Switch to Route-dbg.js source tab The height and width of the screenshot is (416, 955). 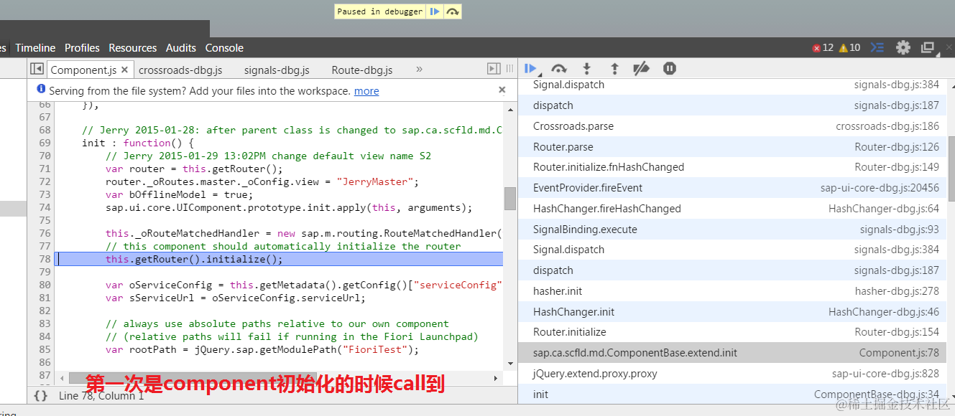click(362, 70)
